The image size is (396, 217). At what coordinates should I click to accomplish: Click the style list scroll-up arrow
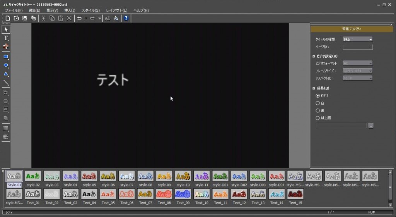tap(390, 172)
